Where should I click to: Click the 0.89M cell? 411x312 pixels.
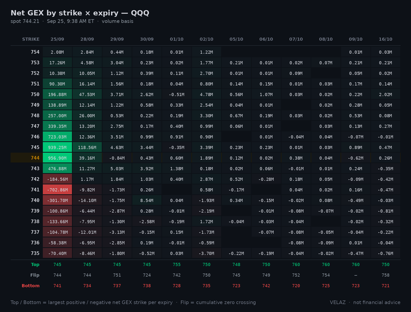(356, 147)
